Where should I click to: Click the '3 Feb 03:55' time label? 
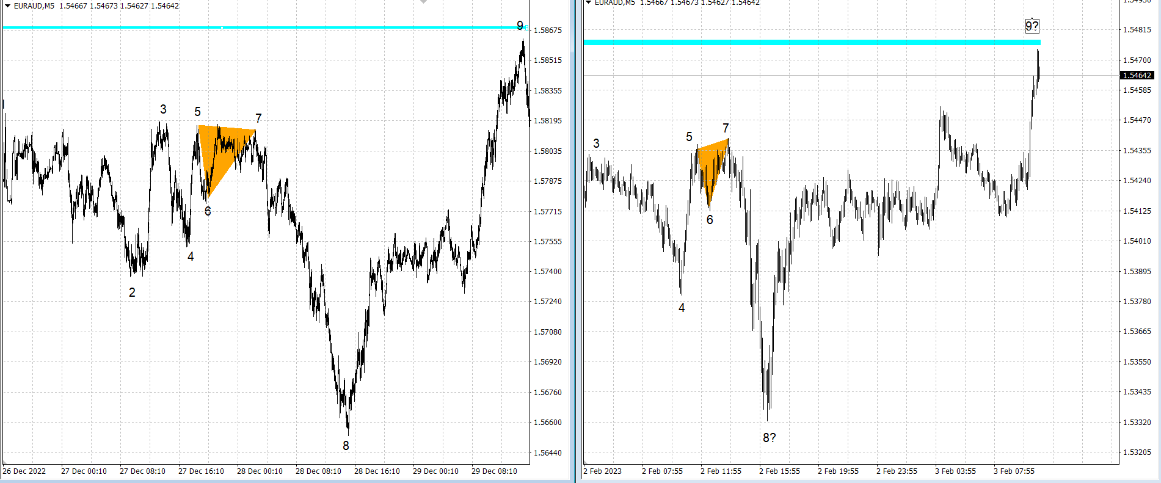[x=955, y=471]
